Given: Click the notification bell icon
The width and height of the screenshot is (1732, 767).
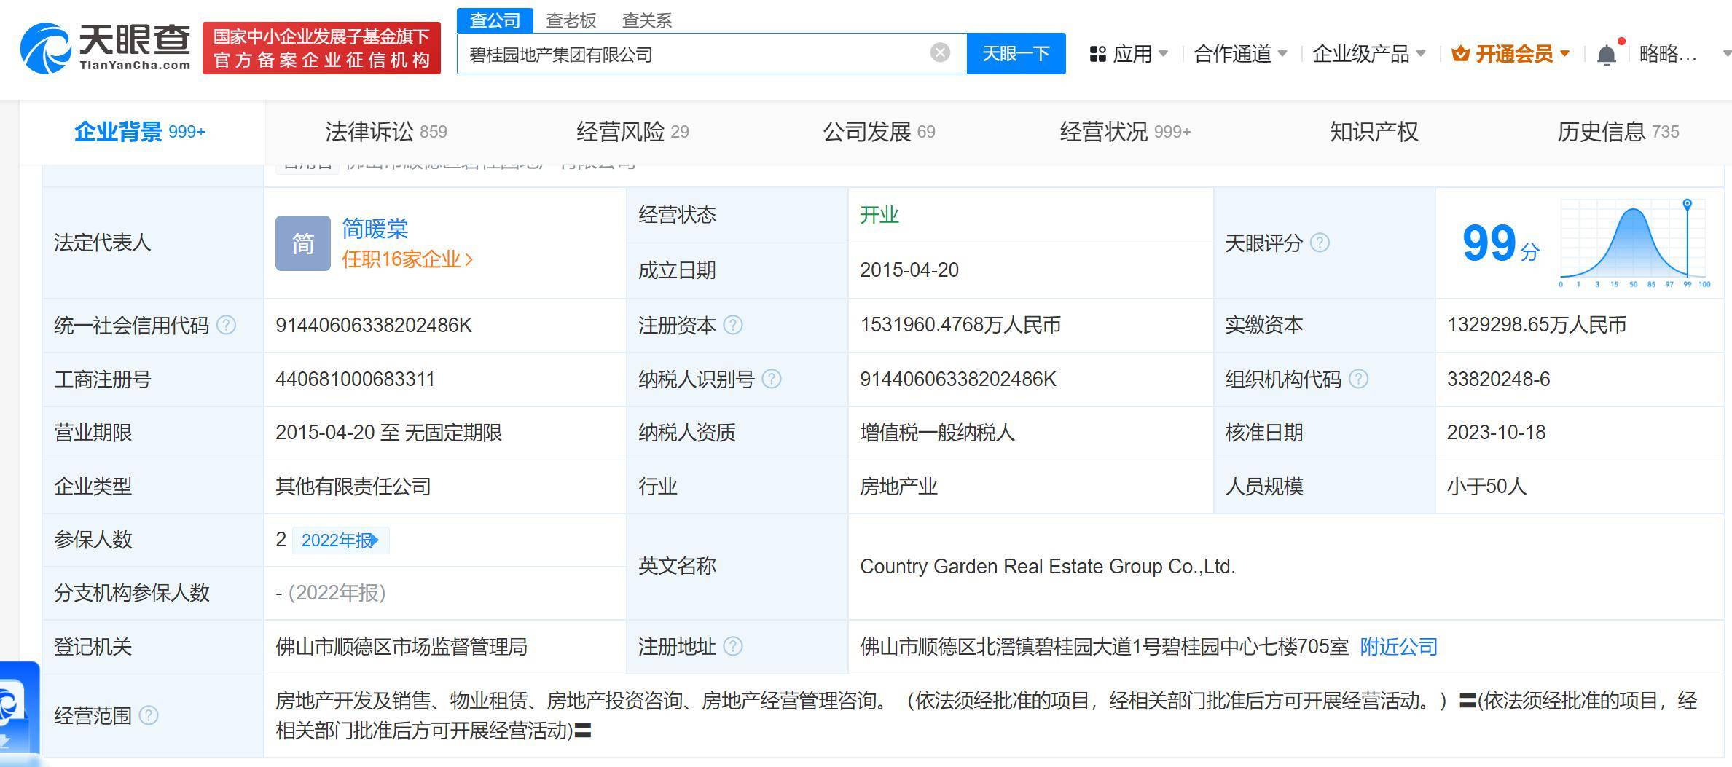Looking at the screenshot, I should point(1607,55).
